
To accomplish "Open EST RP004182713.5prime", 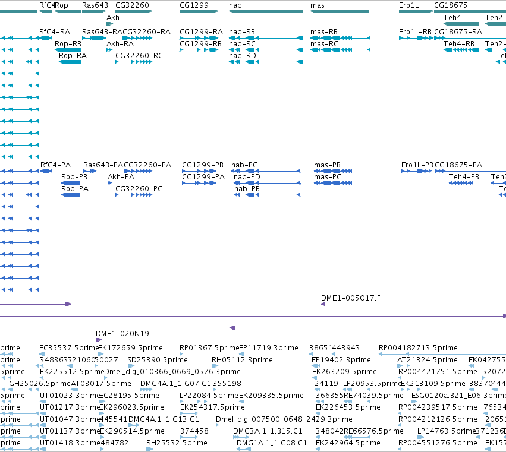I will 418,348.
